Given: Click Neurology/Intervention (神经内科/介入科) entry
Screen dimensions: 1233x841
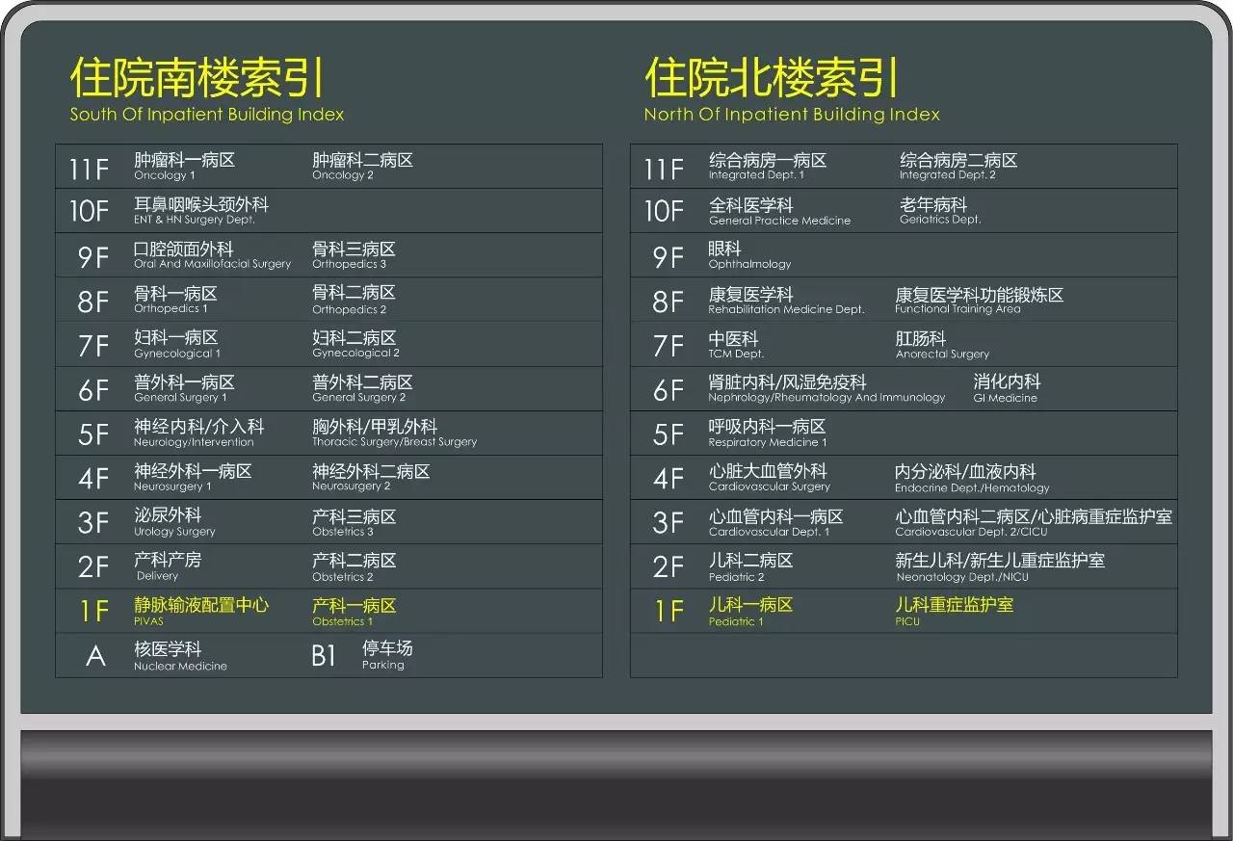Looking at the screenshot, I should click(198, 433).
